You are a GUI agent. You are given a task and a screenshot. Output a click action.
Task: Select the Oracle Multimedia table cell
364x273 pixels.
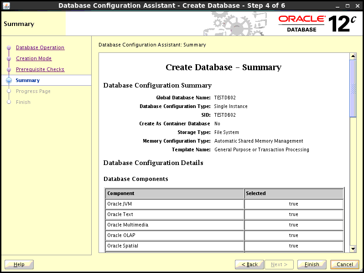[174, 225]
